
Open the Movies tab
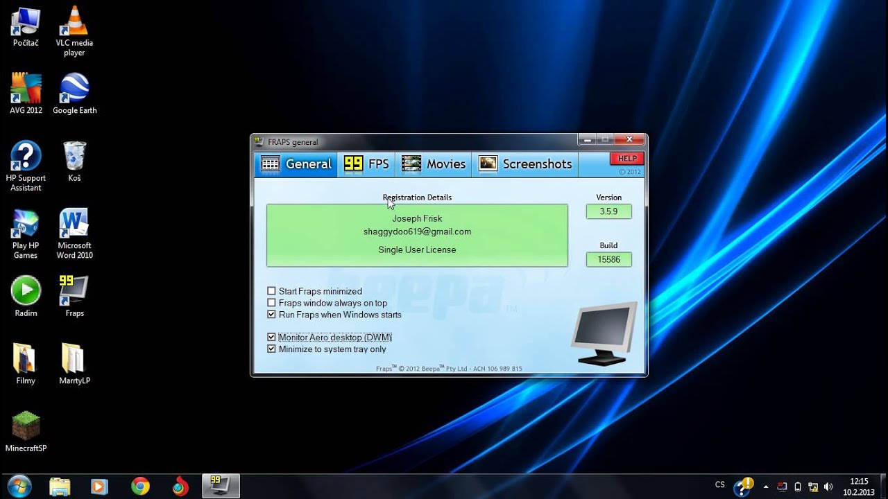click(x=434, y=164)
